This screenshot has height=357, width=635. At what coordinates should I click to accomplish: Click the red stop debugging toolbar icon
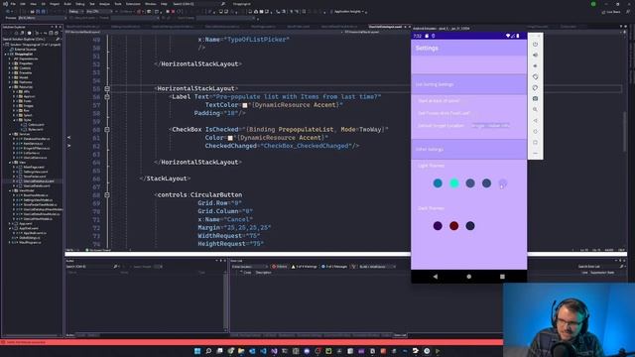click(174, 11)
